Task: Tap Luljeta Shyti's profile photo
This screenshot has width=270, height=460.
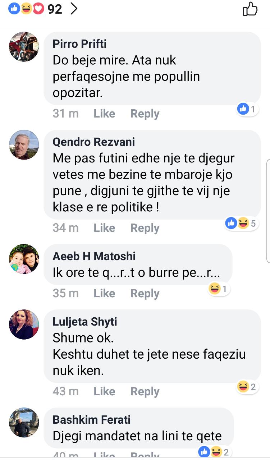Action: 24,324
